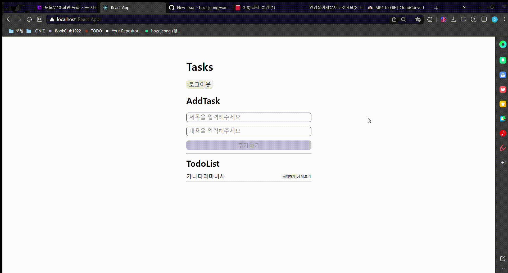Click the 로그아웃 logout button
508x273 pixels.
click(x=200, y=84)
